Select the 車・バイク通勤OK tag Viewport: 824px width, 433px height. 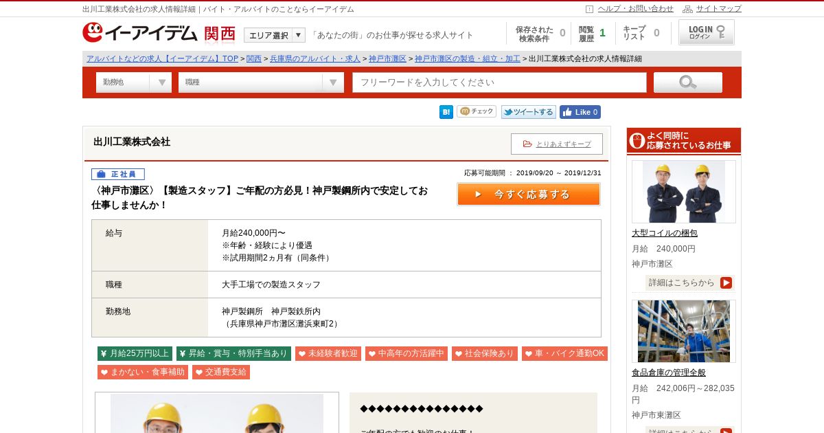click(x=564, y=353)
